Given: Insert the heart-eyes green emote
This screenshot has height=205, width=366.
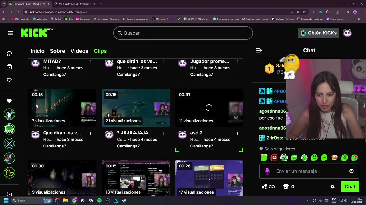Looking at the screenshot, I should (x=355, y=157).
